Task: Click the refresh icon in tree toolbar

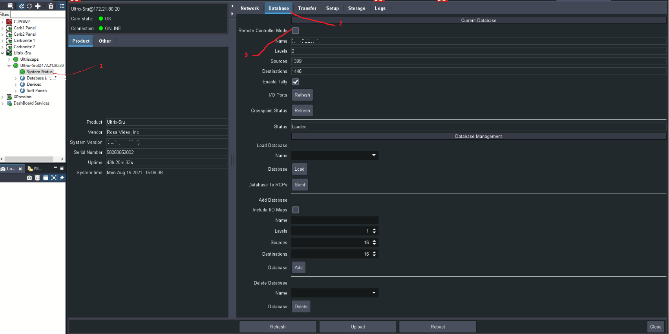Action: tap(29, 6)
